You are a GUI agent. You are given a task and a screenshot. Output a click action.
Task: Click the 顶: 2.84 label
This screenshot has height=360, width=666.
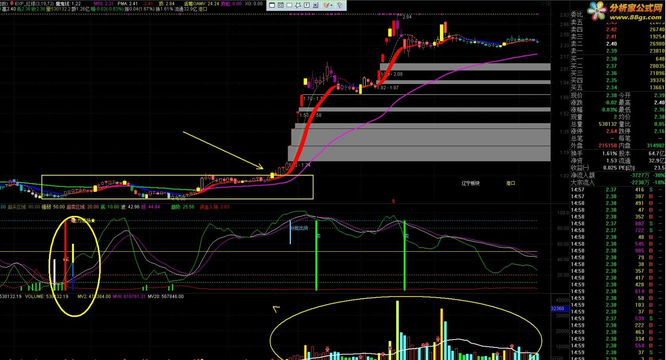167,4
